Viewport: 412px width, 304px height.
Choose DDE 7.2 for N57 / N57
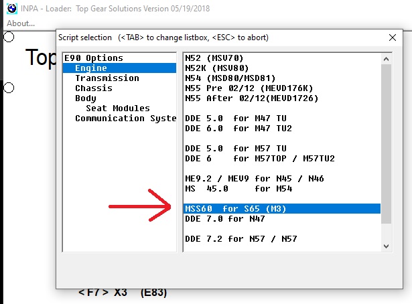click(282, 239)
